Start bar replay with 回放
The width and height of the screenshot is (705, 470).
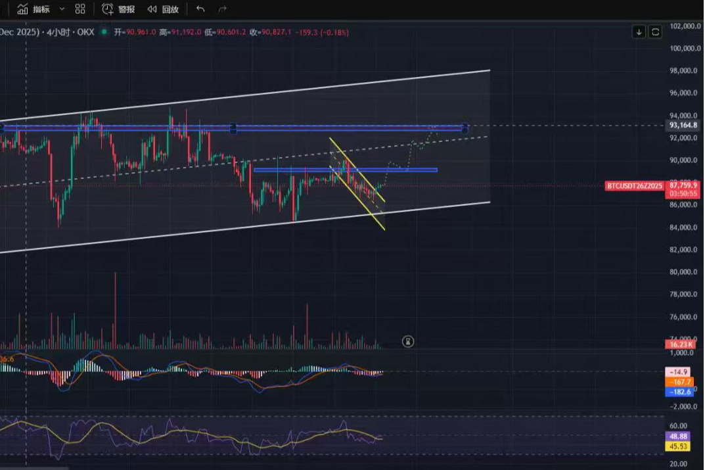(163, 9)
